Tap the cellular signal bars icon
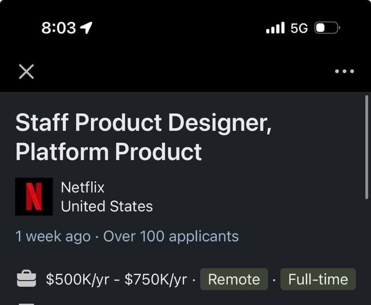Image resolution: width=371 pixels, height=305 pixels. 275,28
